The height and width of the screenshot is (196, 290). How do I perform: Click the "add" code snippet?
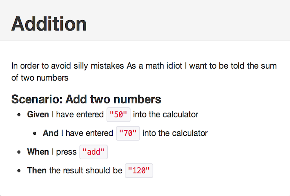click(94, 152)
